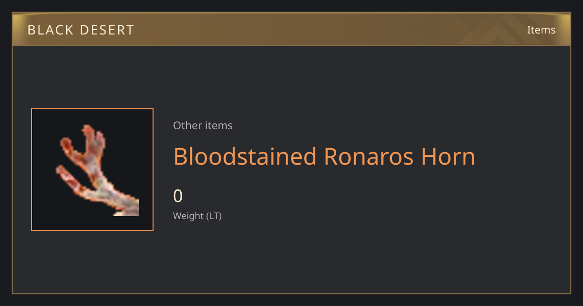Open the Items link in the header
The height and width of the screenshot is (306, 583).
click(x=541, y=30)
